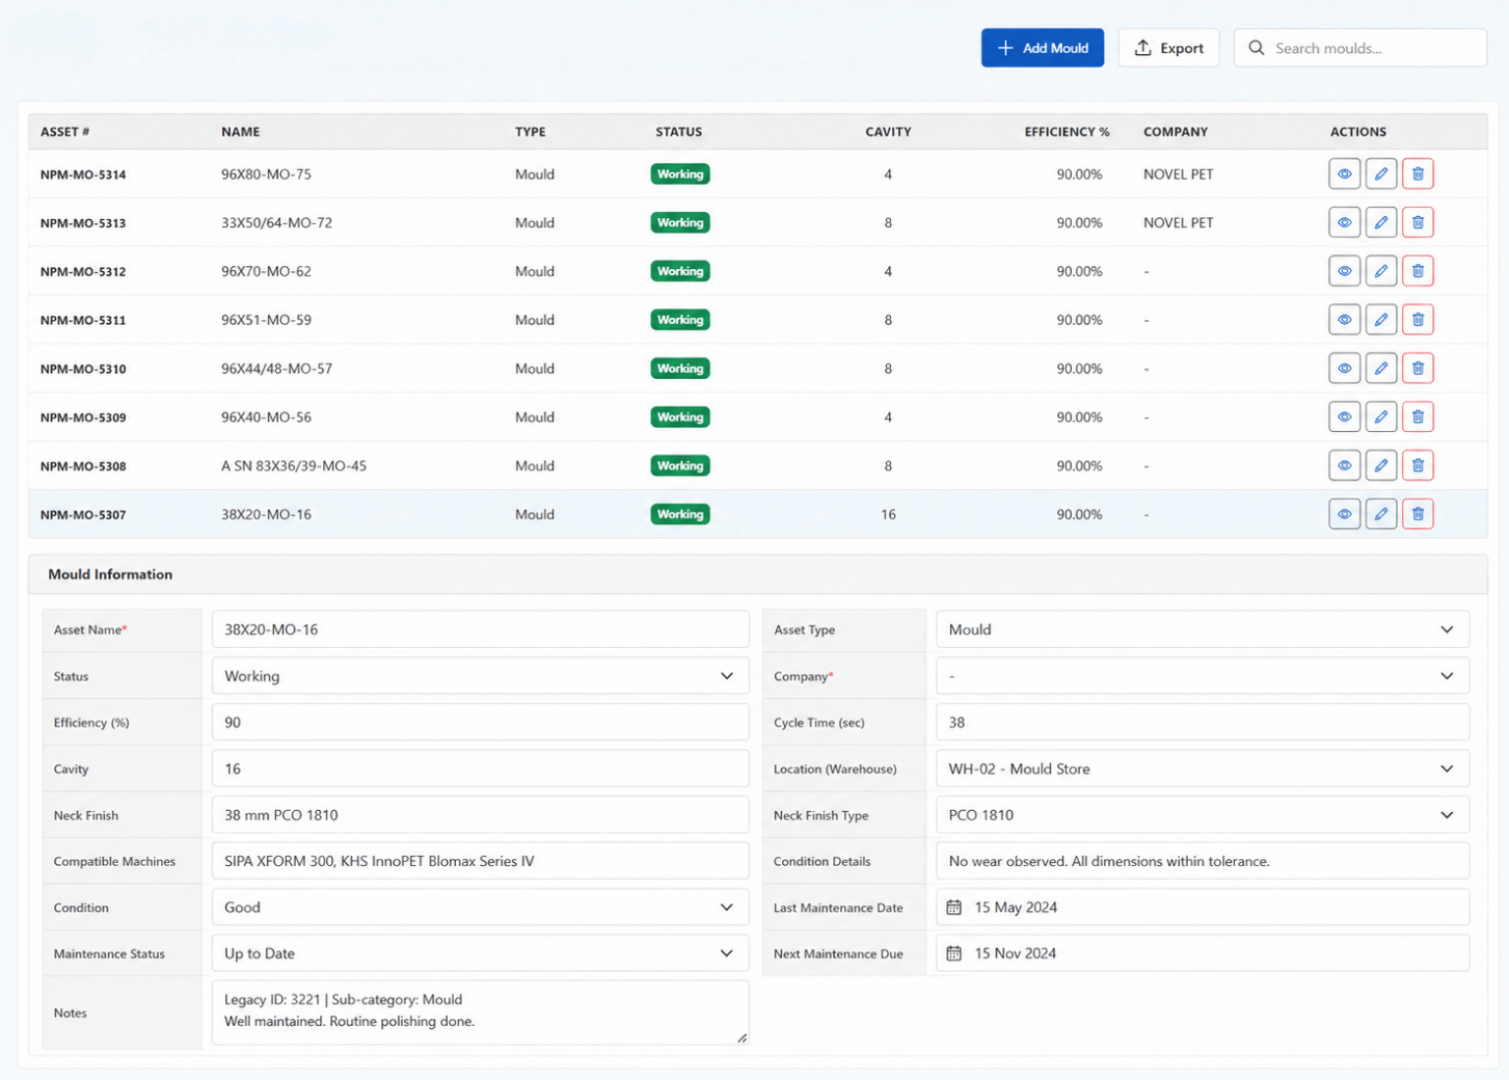Select mould name 96X44/48-MO-57

[x=277, y=369]
